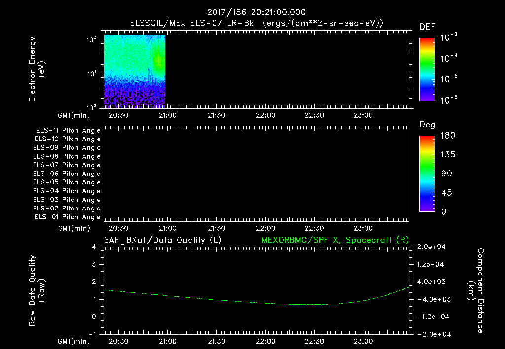Viewport: 505px width, 349px height.
Task: Click the 22:30 tick on middle panel
Action: (314, 229)
